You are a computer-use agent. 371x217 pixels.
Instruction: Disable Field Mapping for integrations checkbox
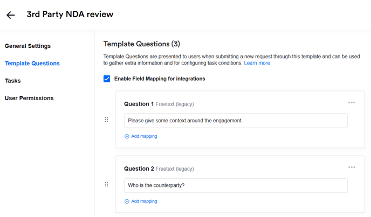(x=107, y=79)
